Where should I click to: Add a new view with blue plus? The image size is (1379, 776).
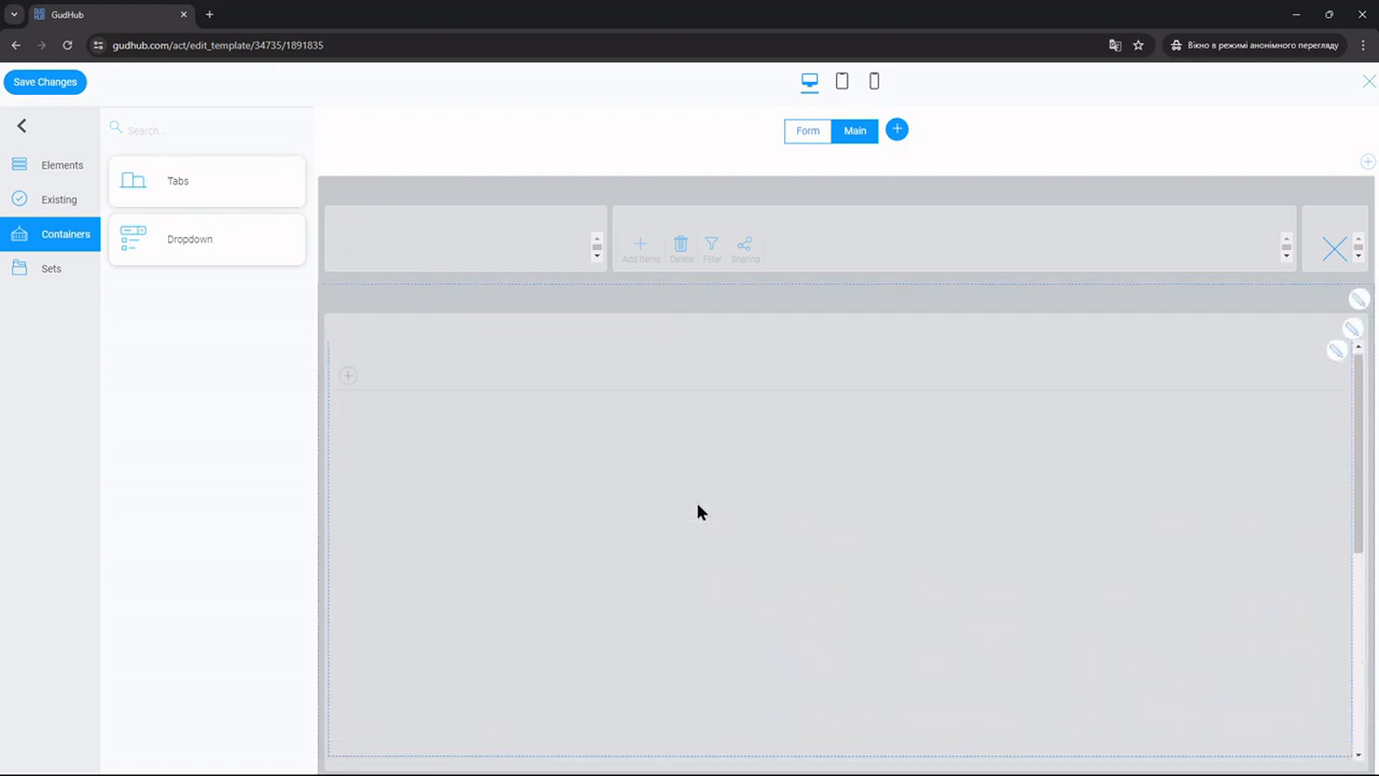click(897, 129)
